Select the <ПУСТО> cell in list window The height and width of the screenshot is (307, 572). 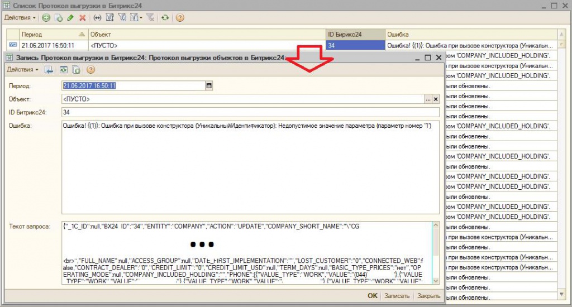click(207, 45)
